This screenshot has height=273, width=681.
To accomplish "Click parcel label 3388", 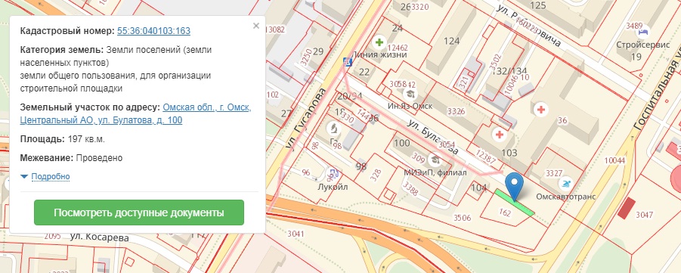I will click(x=411, y=189).
